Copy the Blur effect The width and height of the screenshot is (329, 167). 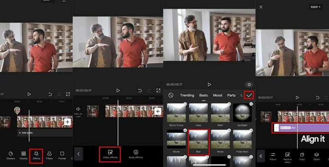point(302,156)
